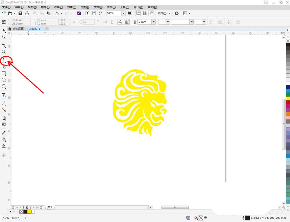290x222 pixels.
Task: Select the Shape edit tool
Action: tap(4, 37)
